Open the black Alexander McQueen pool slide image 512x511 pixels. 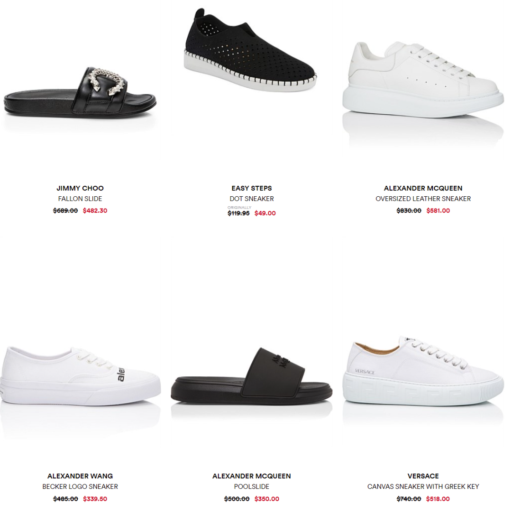(251, 376)
